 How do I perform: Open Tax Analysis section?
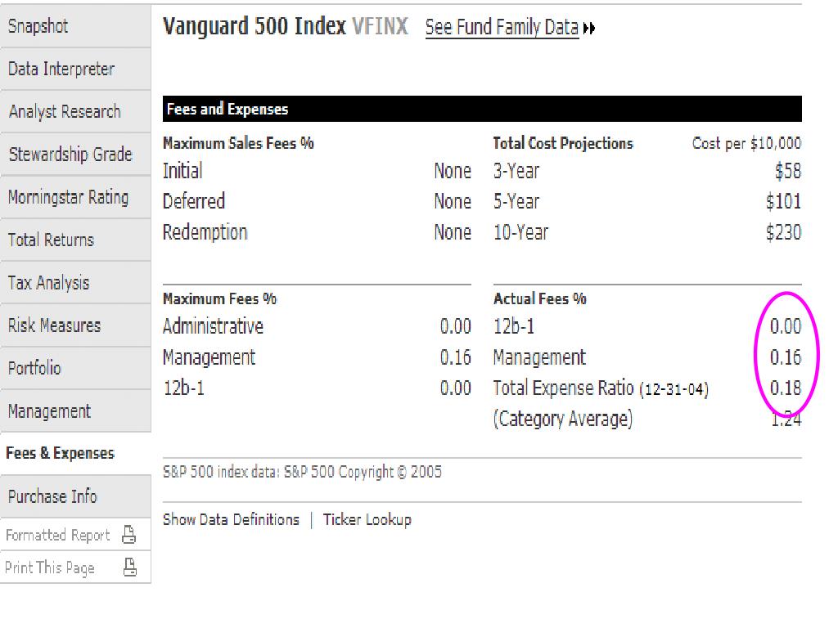tap(48, 283)
